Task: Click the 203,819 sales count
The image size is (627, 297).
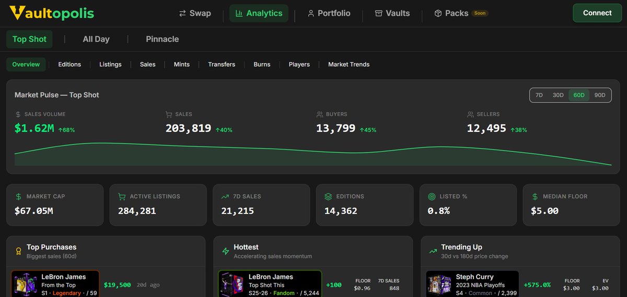Action: point(188,128)
